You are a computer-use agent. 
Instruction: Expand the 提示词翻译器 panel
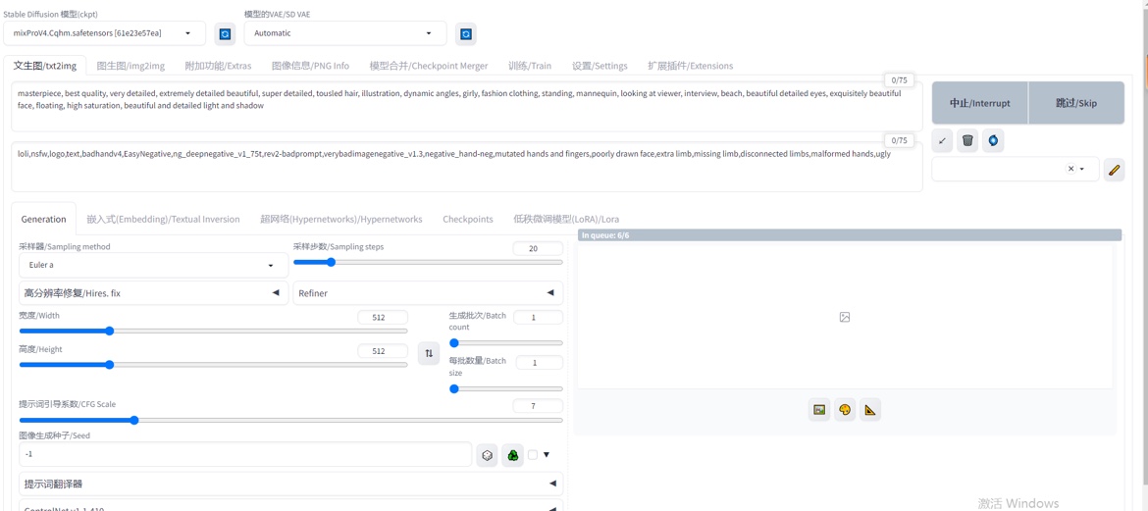click(x=290, y=484)
